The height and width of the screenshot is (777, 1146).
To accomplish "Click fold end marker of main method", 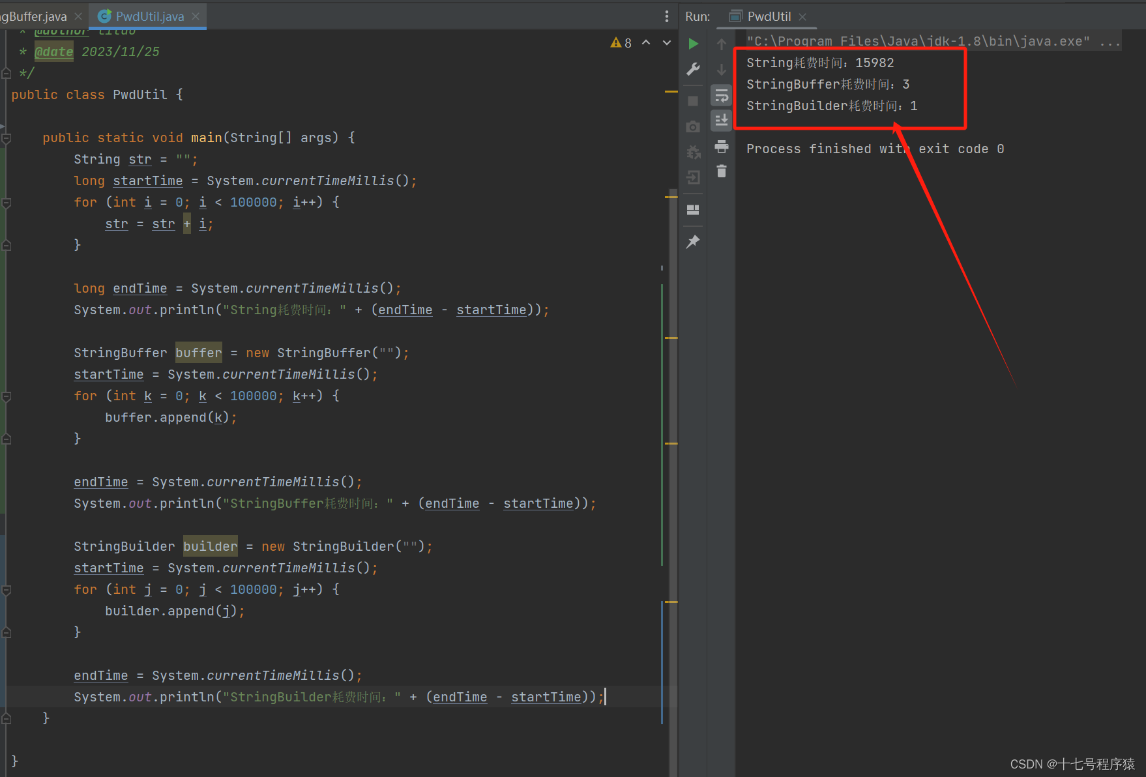I will (x=7, y=718).
